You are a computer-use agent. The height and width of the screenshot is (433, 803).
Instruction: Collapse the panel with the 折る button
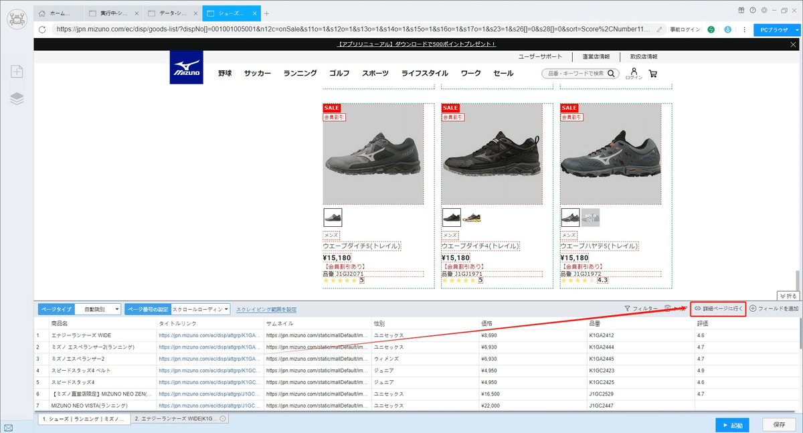tap(788, 295)
